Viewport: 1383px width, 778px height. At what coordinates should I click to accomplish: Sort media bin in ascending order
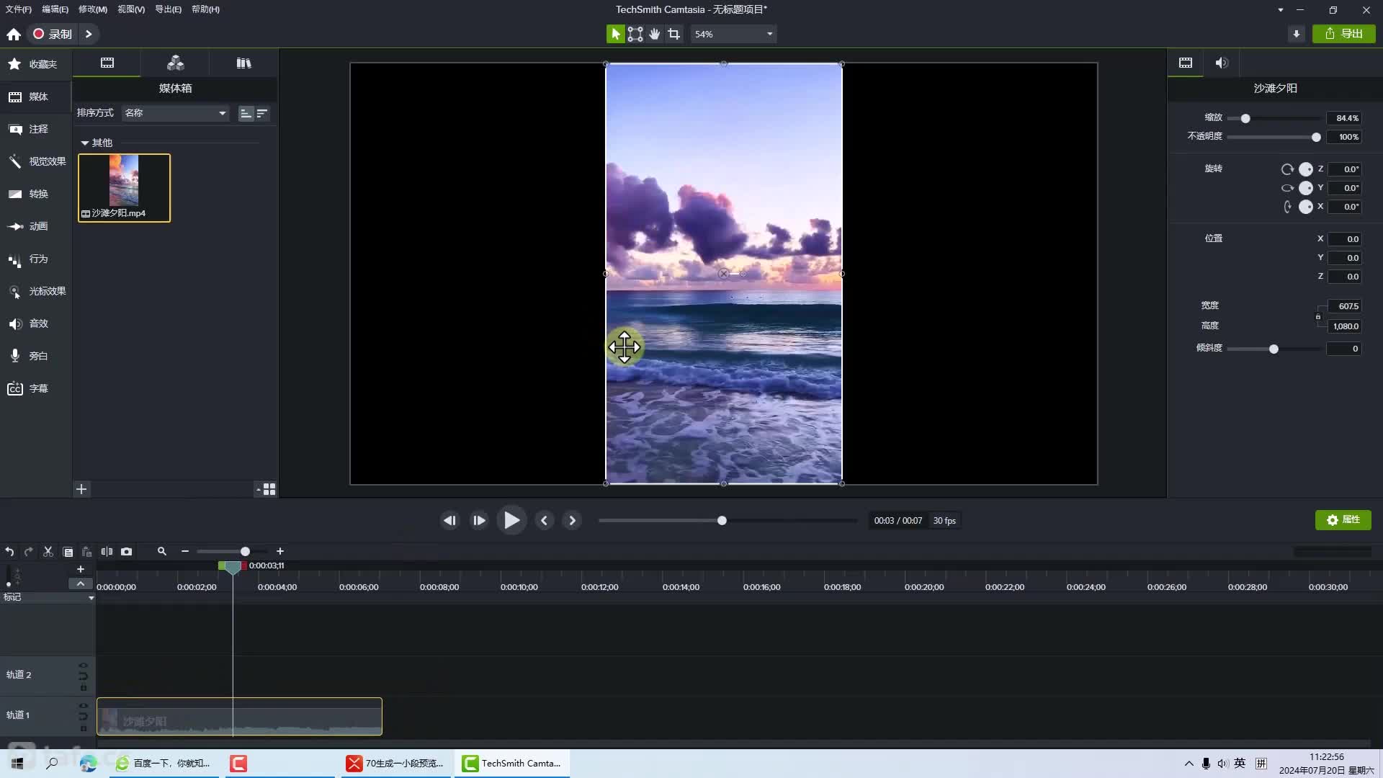246,113
